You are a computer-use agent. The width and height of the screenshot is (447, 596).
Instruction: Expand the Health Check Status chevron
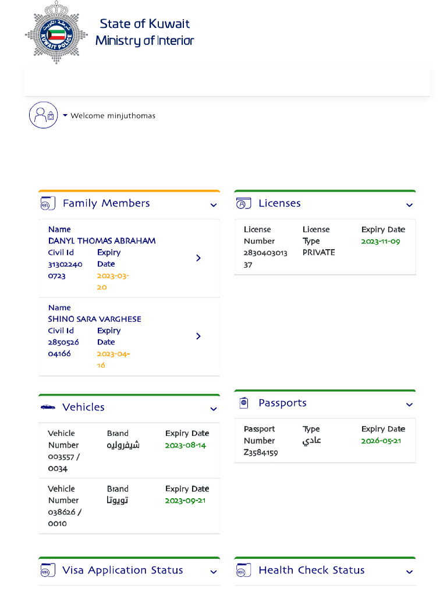click(x=409, y=572)
